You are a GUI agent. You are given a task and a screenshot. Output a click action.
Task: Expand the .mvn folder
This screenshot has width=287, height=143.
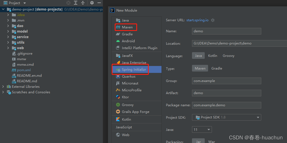(8, 20)
